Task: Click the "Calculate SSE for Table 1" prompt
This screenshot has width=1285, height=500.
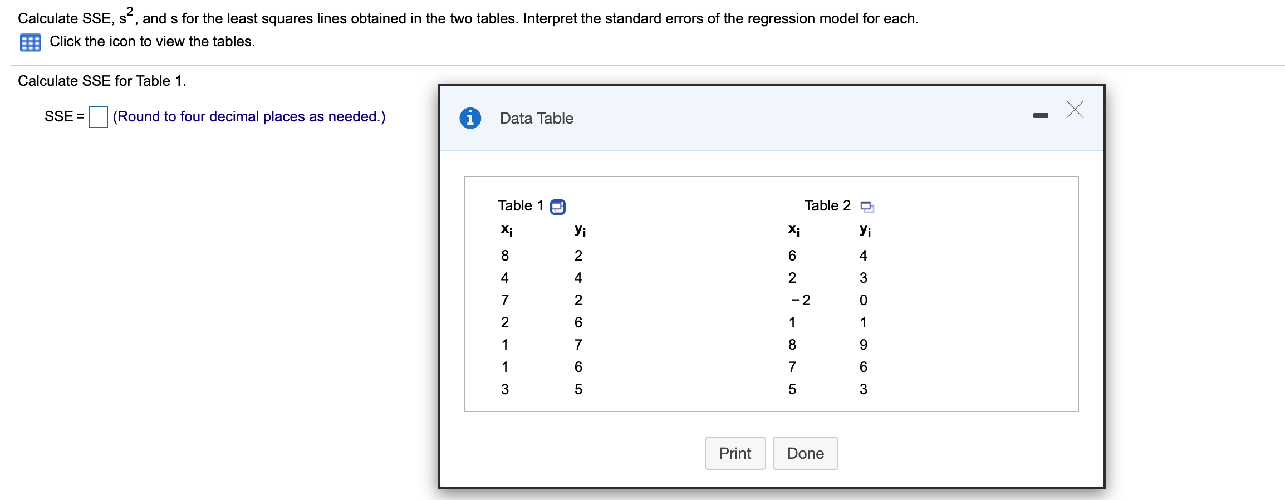Action: [102, 81]
